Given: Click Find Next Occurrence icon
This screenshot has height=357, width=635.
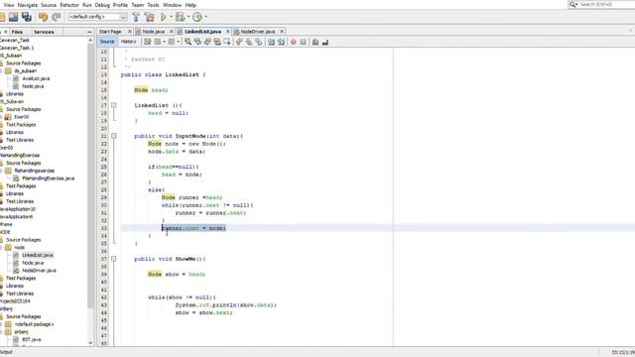Looking at the screenshot, I should click(207, 42).
